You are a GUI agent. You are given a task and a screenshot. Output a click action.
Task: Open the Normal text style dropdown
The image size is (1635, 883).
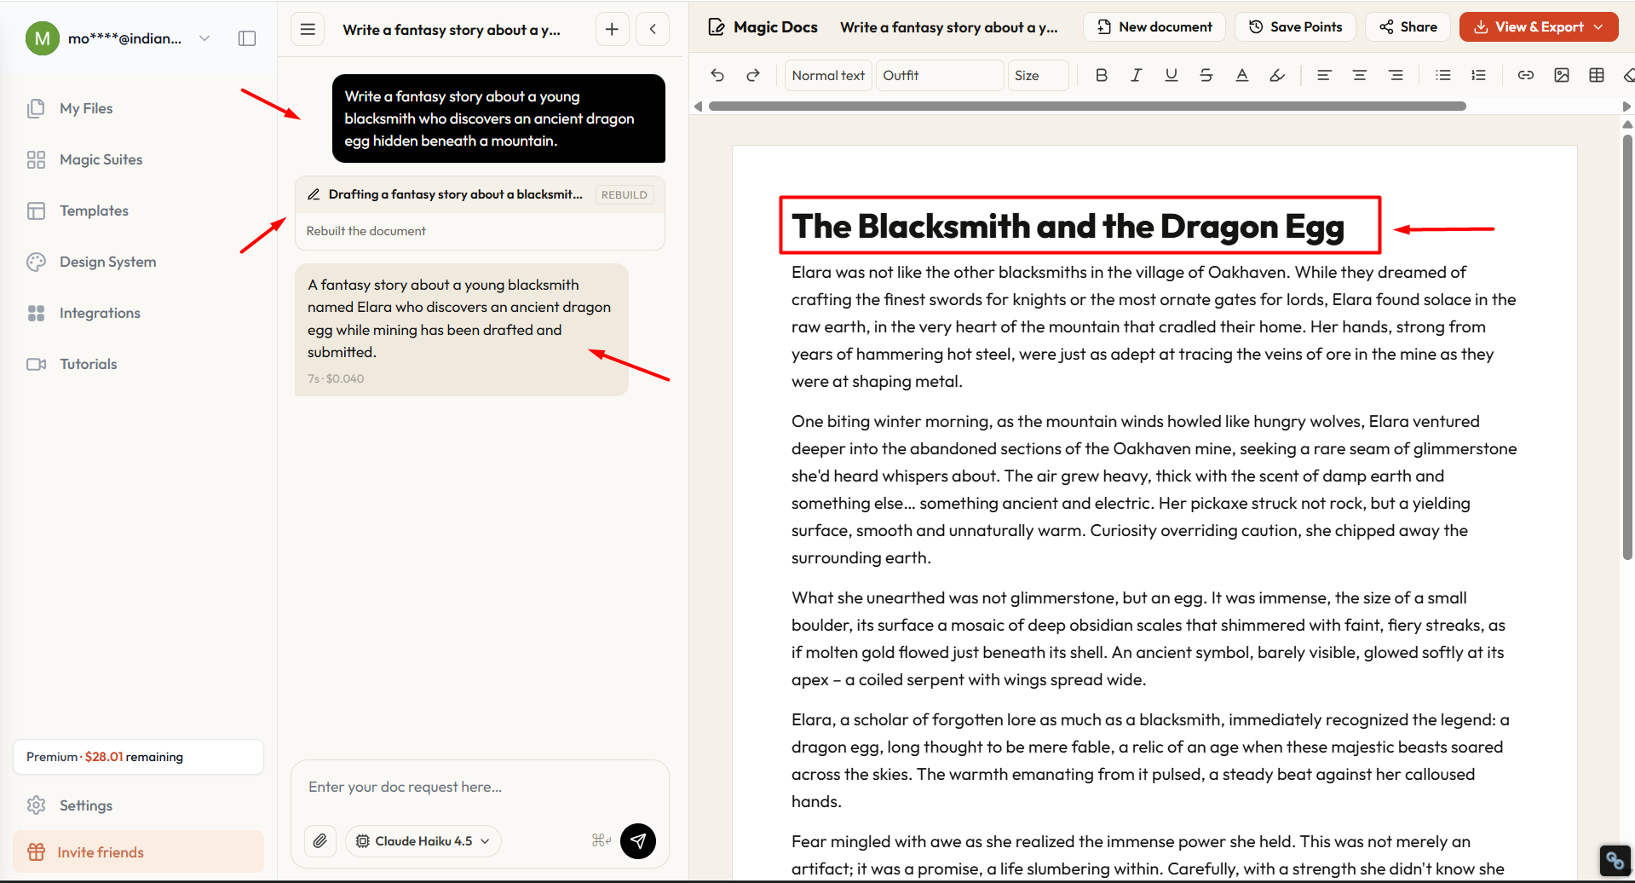828,75
